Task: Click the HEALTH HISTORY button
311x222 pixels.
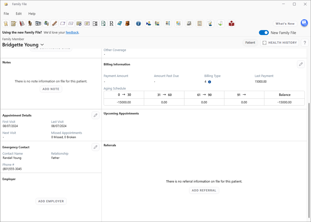Action: coord(279,43)
